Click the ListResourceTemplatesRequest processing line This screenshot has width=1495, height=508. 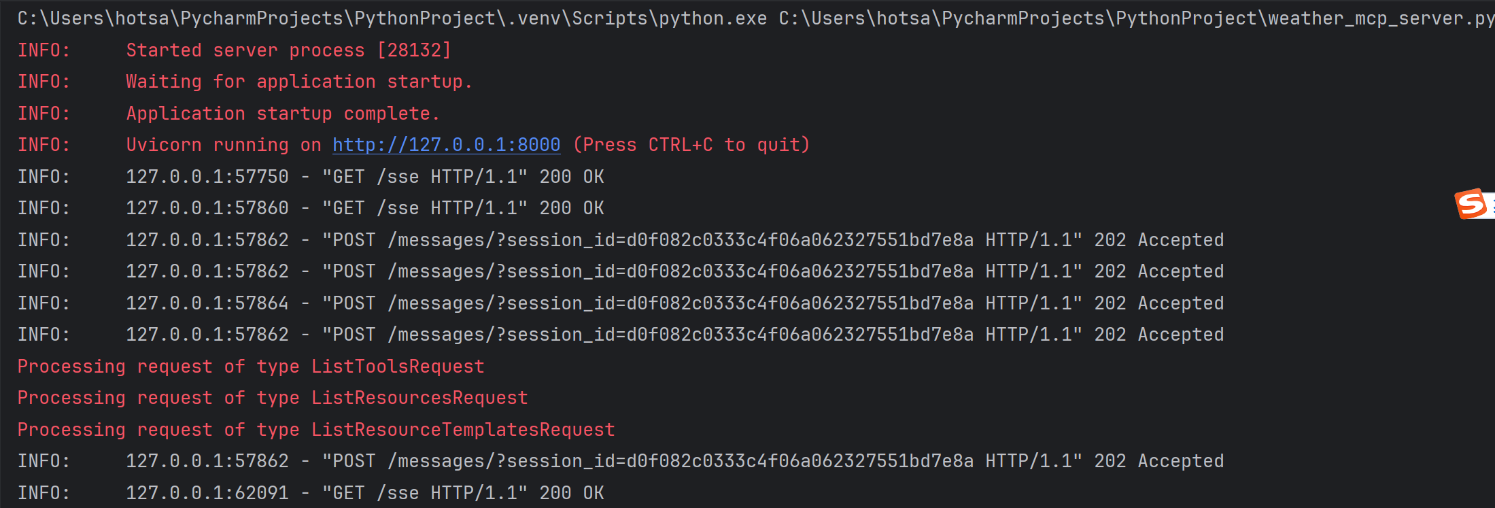click(316, 430)
